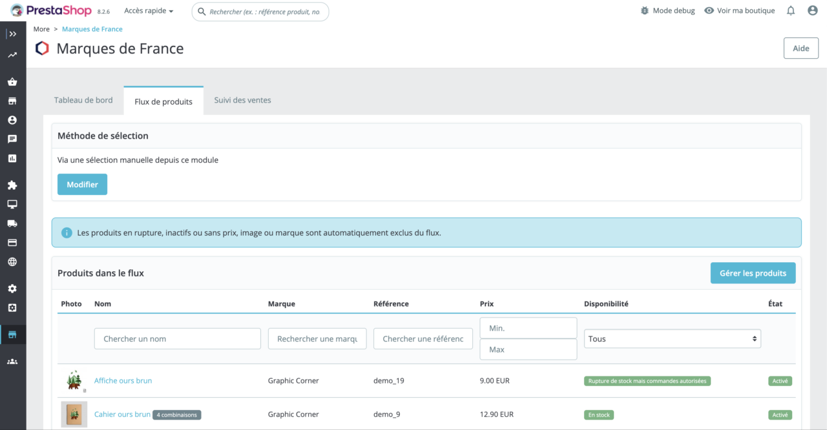Focus the top product search field
The height and width of the screenshot is (430, 827).
coord(260,12)
